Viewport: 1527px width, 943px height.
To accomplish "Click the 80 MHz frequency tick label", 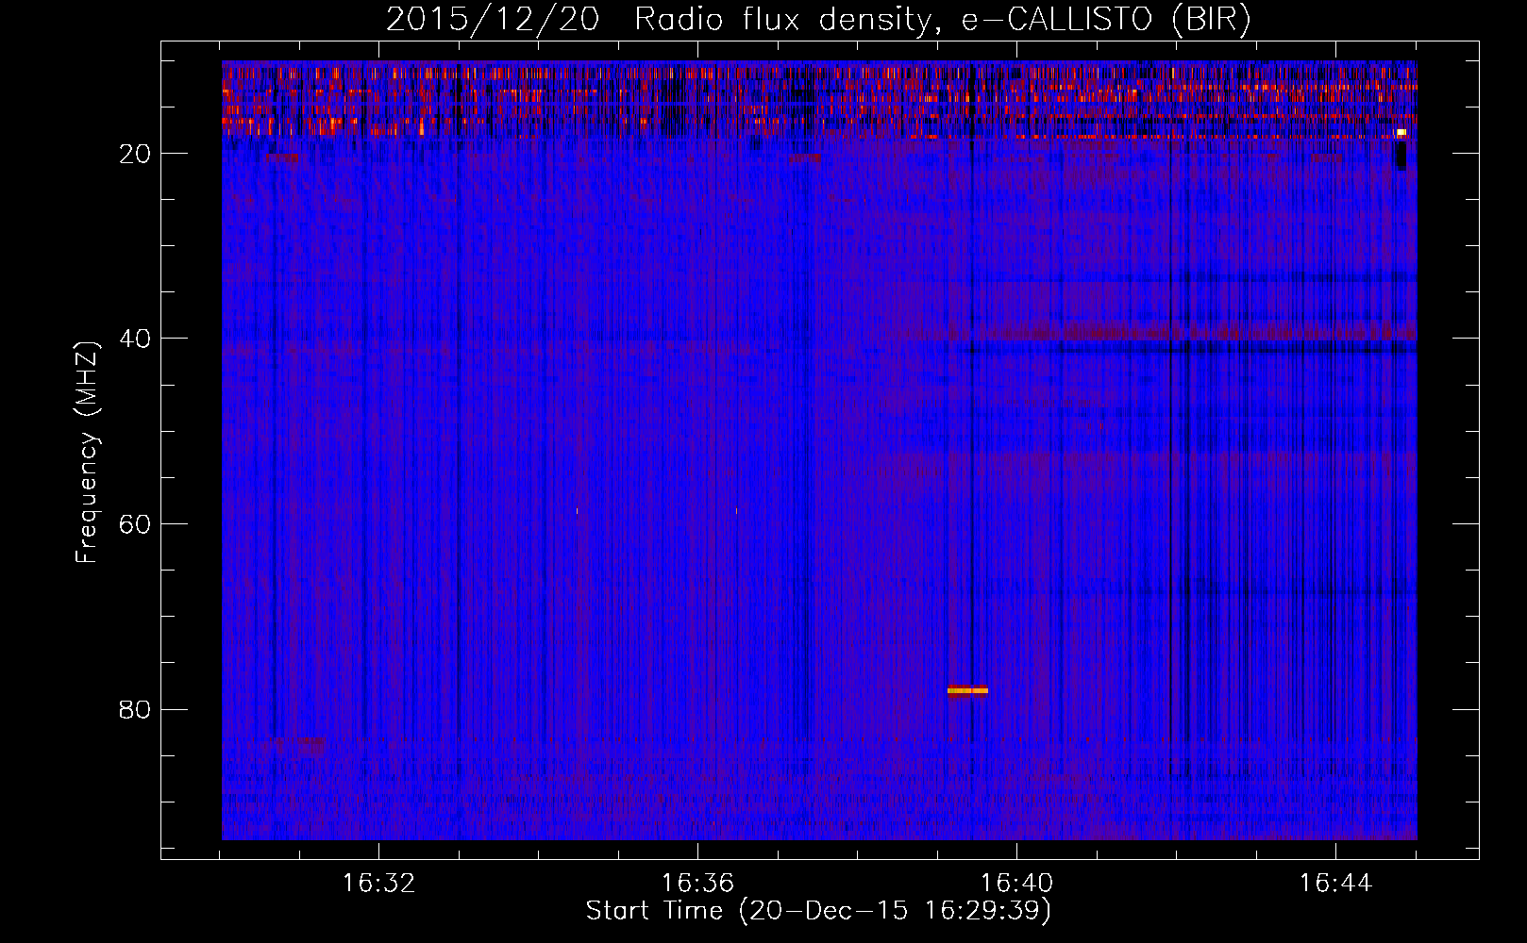I will click(135, 710).
